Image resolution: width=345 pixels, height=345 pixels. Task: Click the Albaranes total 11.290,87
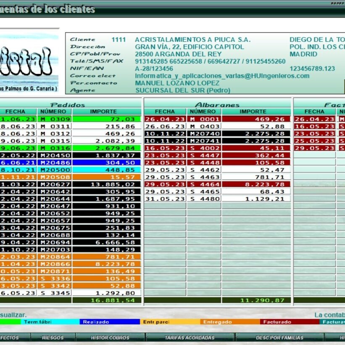(256, 300)
